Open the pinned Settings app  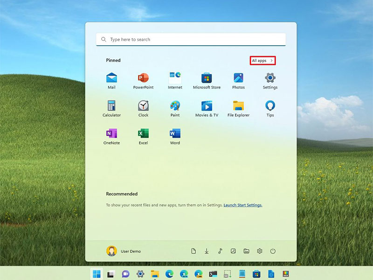pyautogui.click(x=270, y=81)
